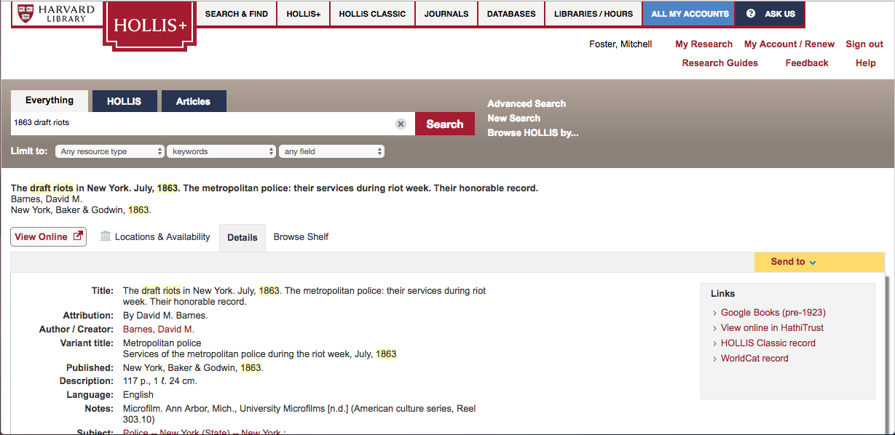Clear the search box with the X icon
895x435 pixels.
(x=401, y=124)
